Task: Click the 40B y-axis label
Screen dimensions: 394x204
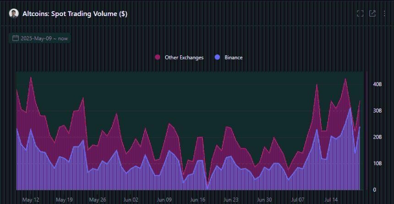Action: pyautogui.click(x=378, y=85)
